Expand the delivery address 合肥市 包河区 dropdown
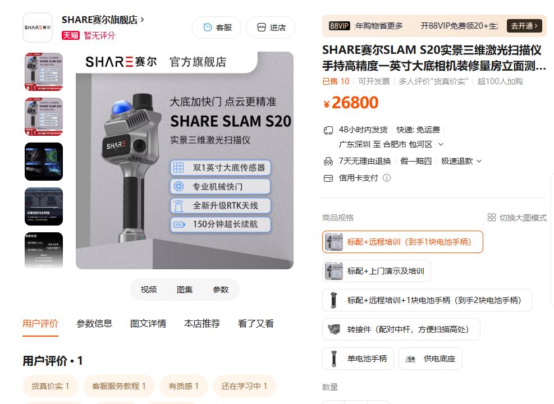Image resolution: width=554 pixels, height=404 pixels. 441,144
